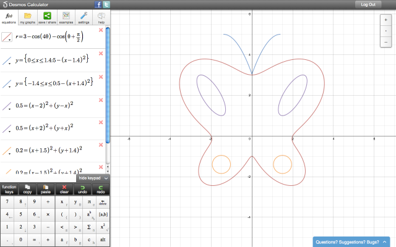This screenshot has width=396, height=247.
Task: Delete the first polar equation row
Action: 101,31
